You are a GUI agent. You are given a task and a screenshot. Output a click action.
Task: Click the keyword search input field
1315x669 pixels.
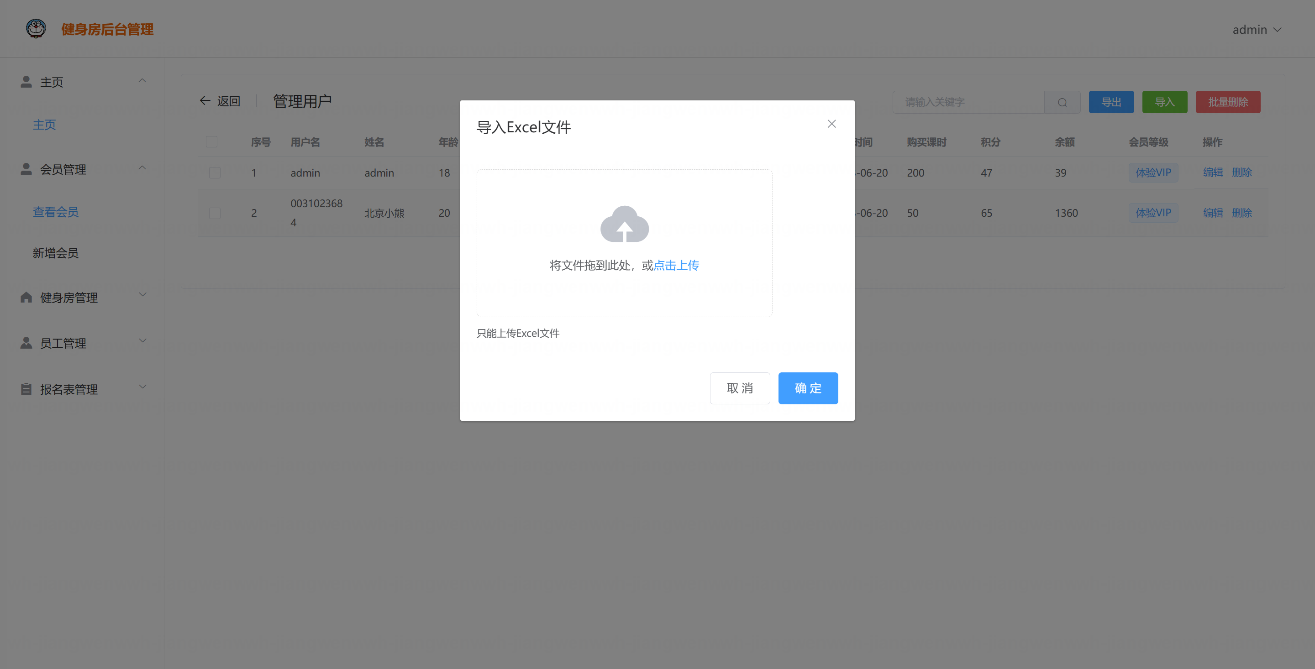968,103
